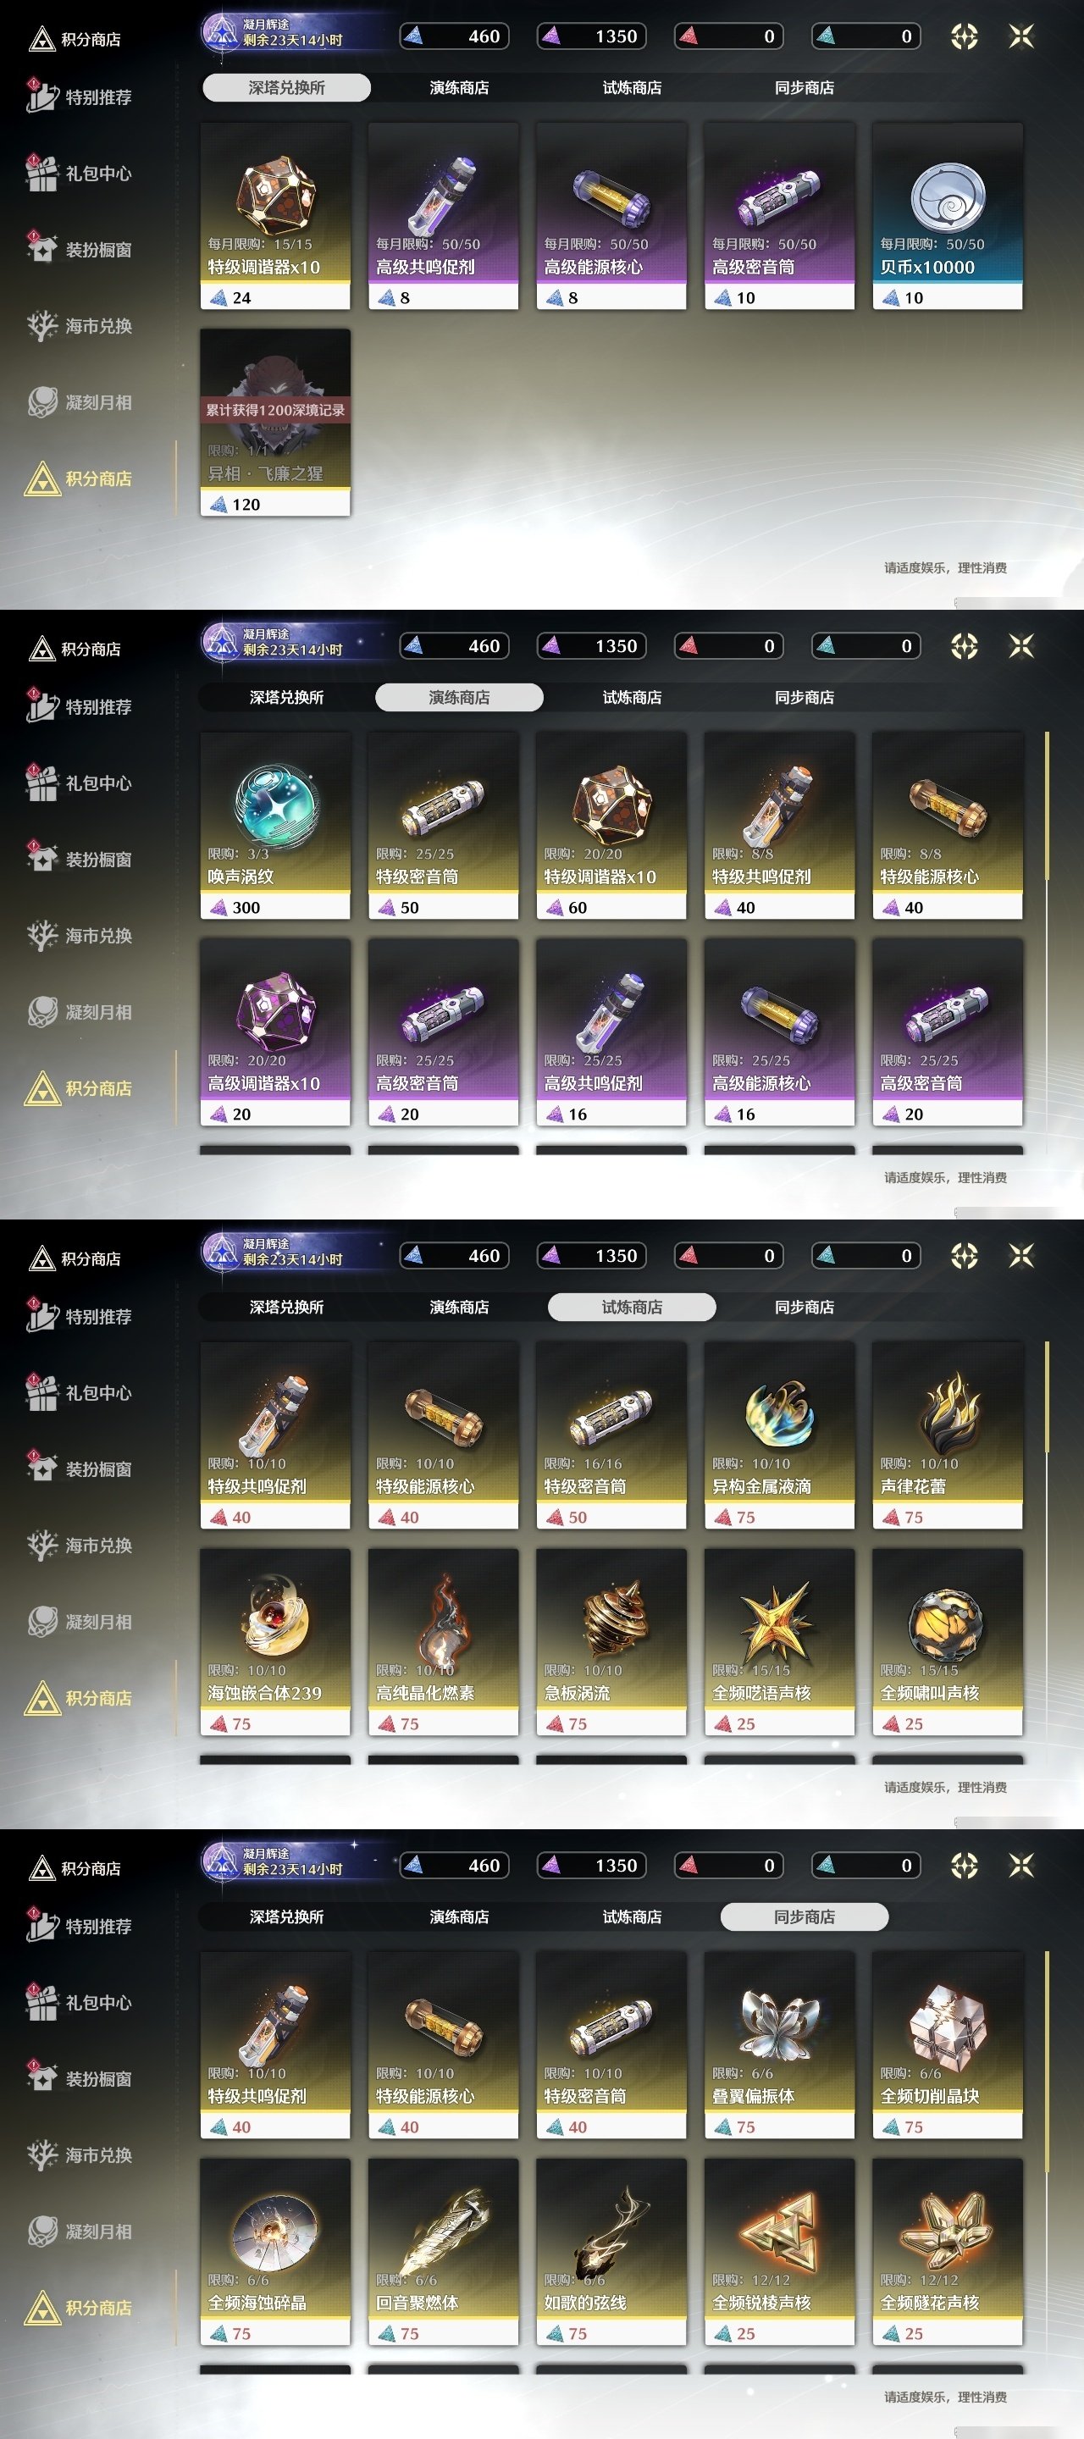Pick the 海蚀嵌合体239 item
This screenshot has height=2439, width=1084.
(274, 1642)
